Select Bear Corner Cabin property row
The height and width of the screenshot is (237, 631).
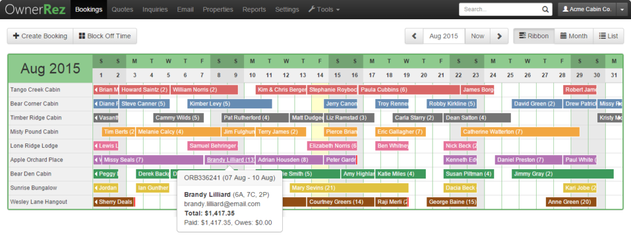(51, 103)
